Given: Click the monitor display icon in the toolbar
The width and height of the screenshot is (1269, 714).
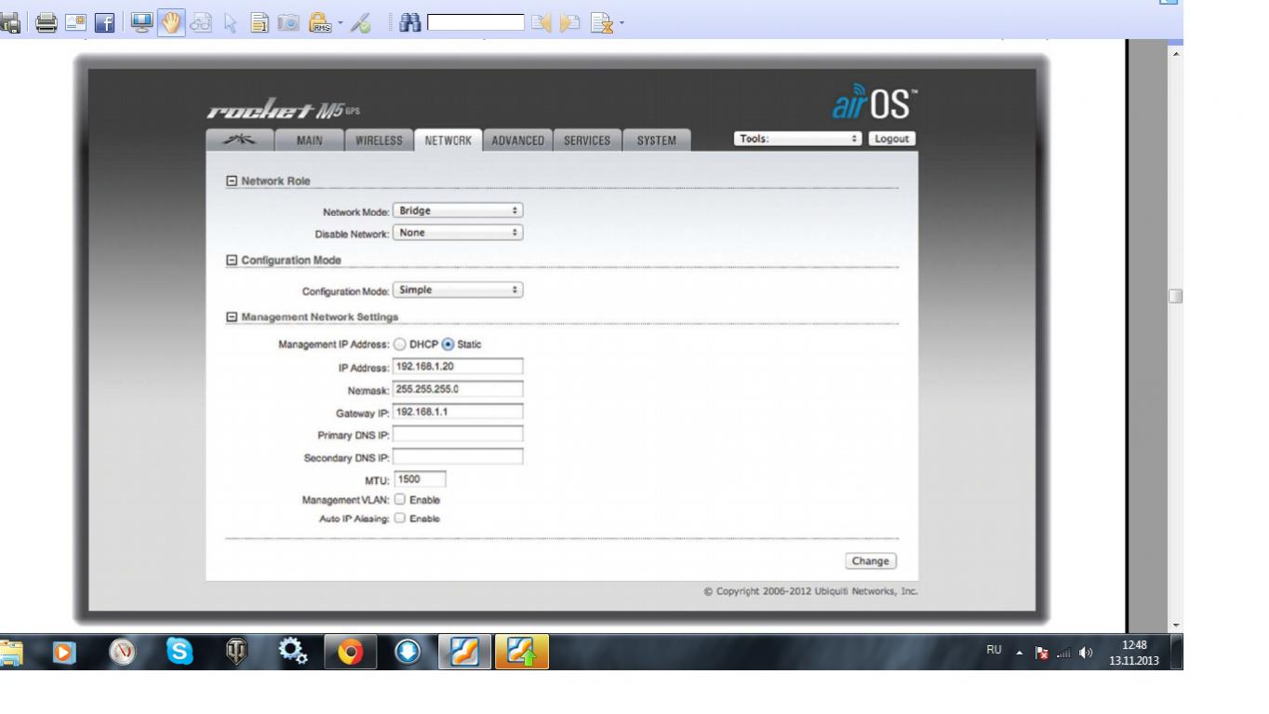Looking at the screenshot, I should coord(144,21).
